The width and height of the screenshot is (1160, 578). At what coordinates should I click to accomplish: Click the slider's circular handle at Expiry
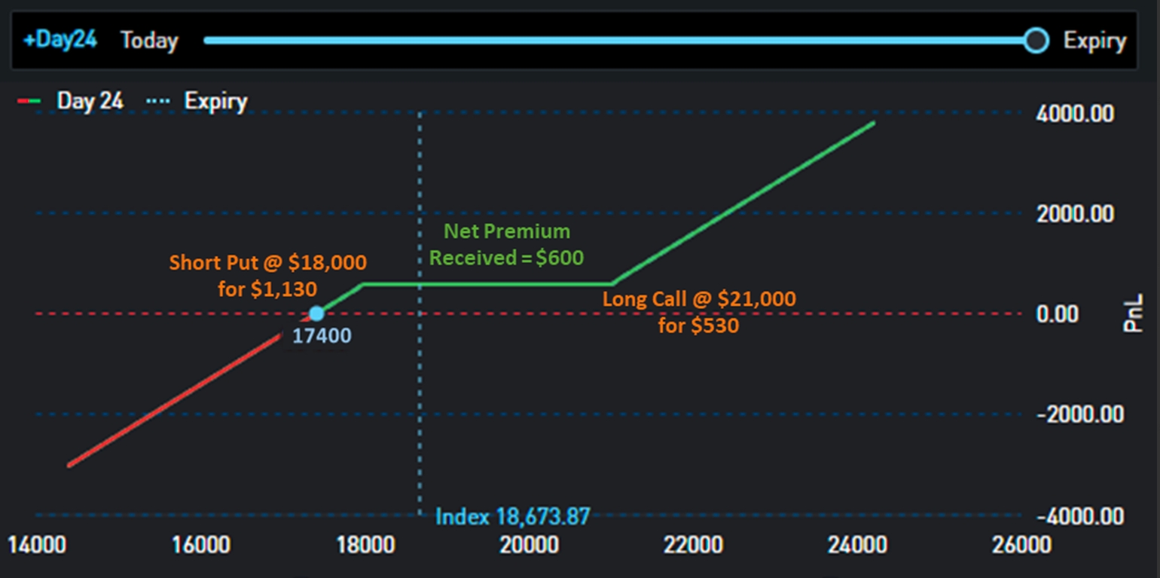(1036, 41)
